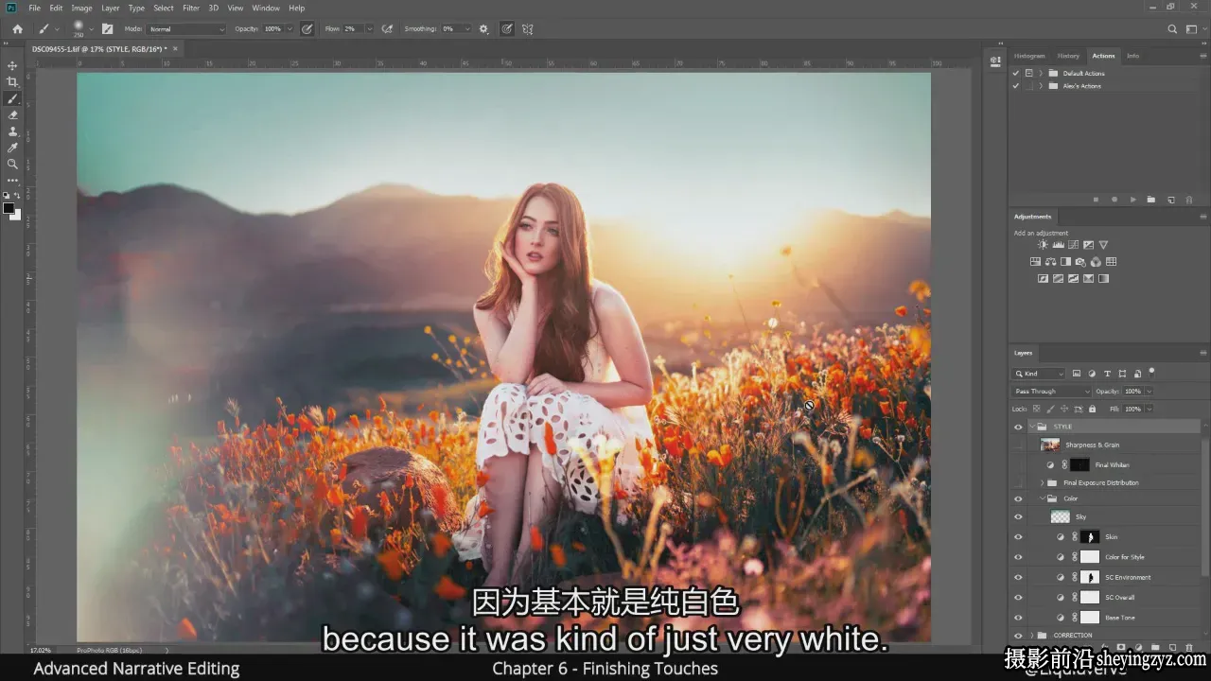Hide the Sky layer
This screenshot has width=1211, height=681.
pos(1018,516)
